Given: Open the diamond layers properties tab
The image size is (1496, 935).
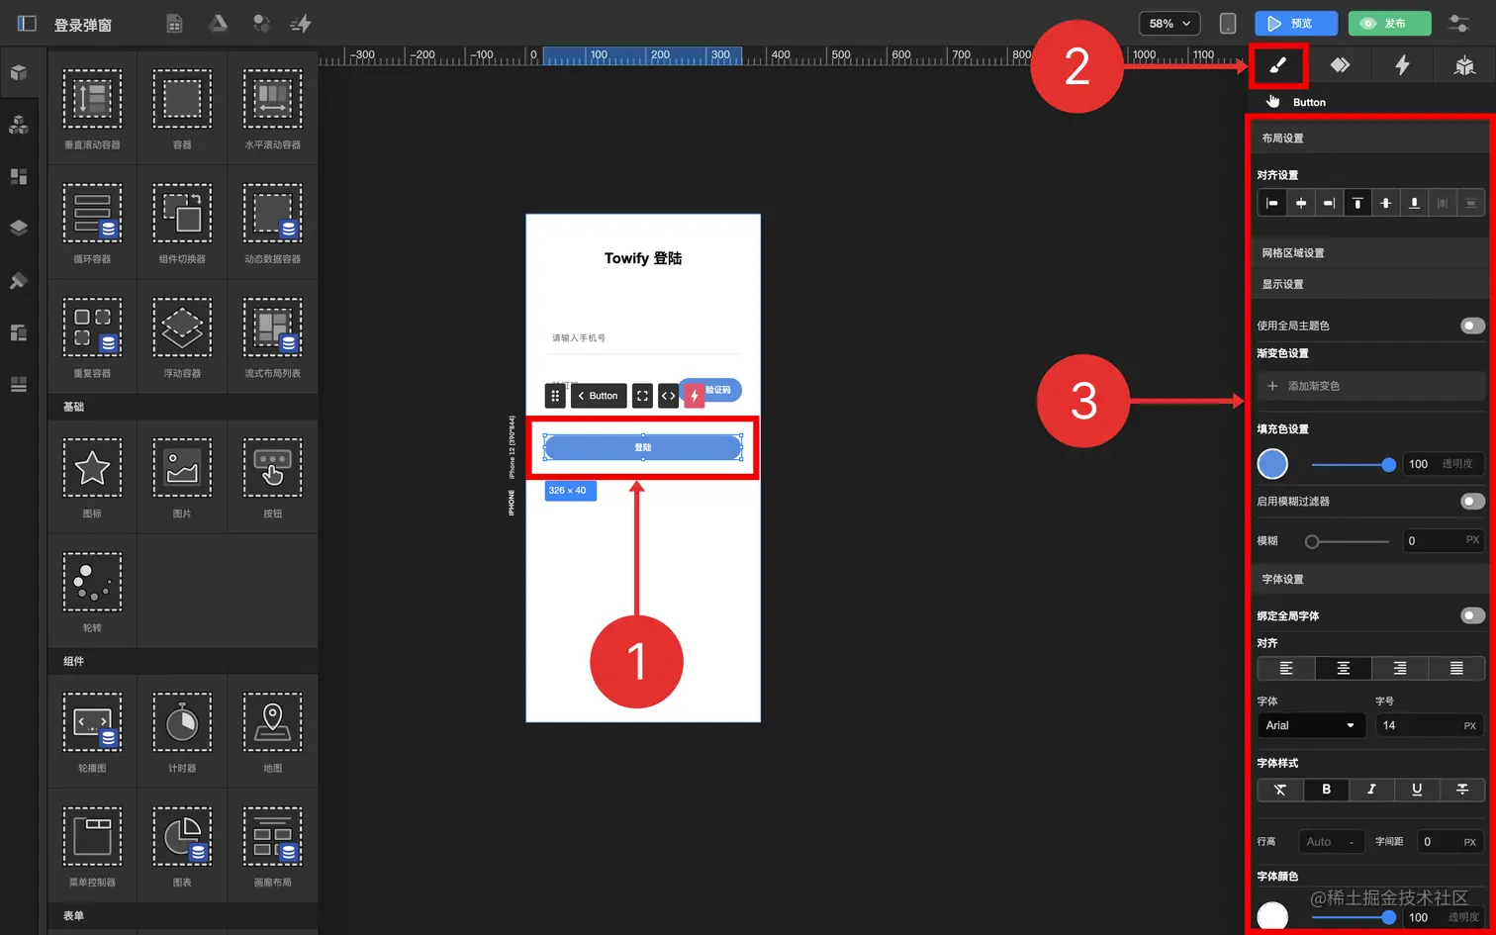Looking at the screenshot, I should [x=1340, y=65].
